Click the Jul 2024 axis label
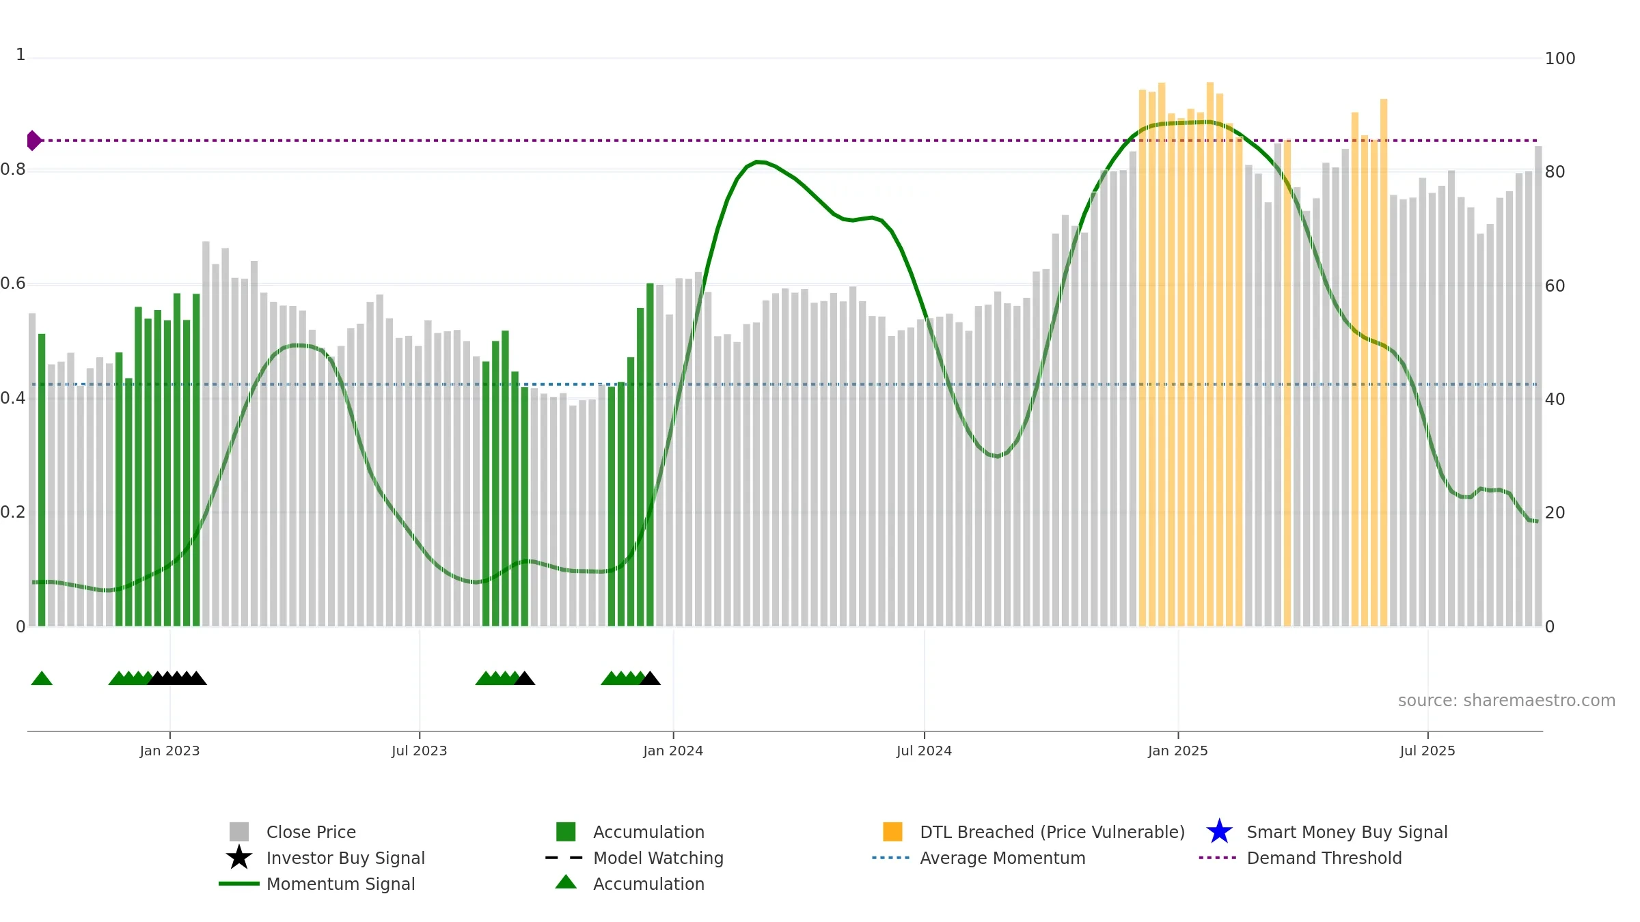Screen dimensions: 1640x922 point(924,751)
